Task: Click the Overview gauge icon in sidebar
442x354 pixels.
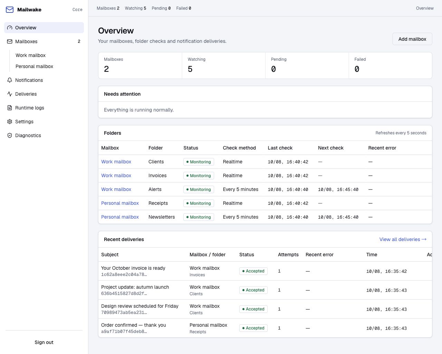Action: click(x=10, y=28)
